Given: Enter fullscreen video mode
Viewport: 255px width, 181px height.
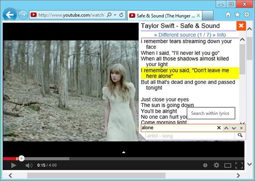Looking at the screenshot, I should pyautogui.click(x=239, y=166).
